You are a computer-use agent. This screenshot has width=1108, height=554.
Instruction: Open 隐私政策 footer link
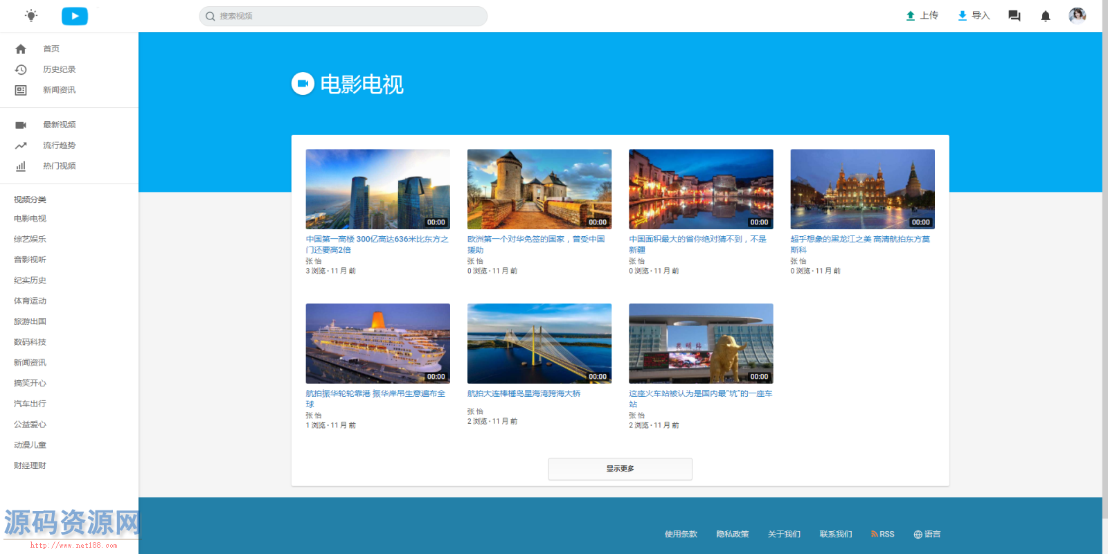coord(733,534)
